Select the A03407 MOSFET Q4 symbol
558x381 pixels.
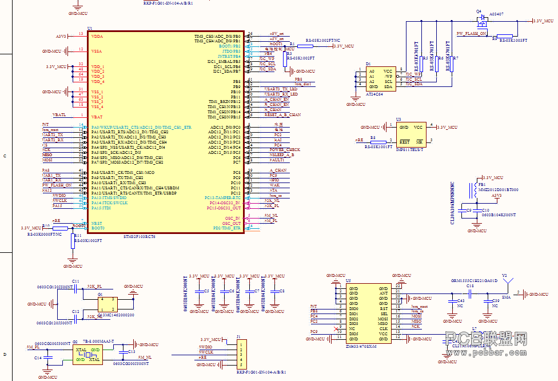482,21
